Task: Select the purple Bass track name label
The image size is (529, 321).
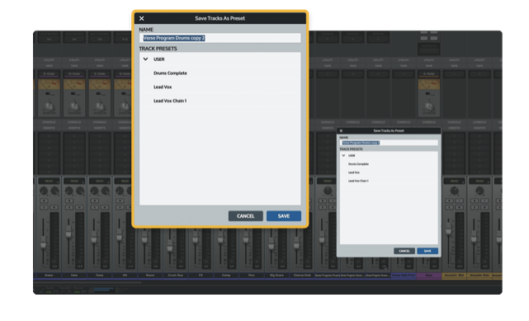Action: (x=429, y=276)
